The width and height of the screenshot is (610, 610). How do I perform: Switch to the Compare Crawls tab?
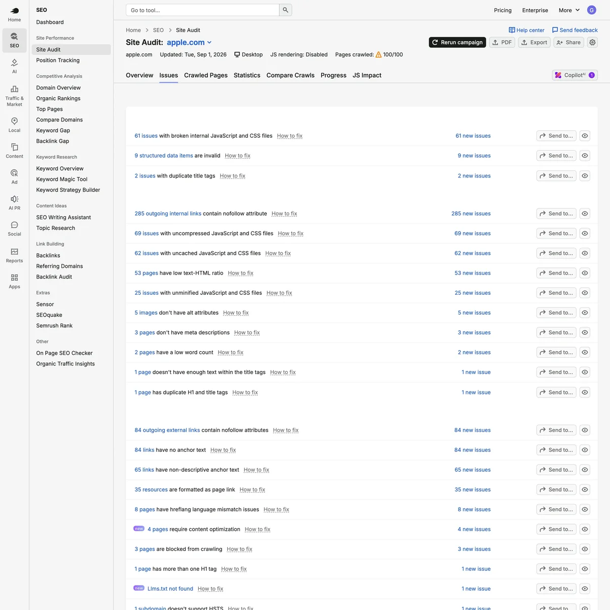[290, 75]
